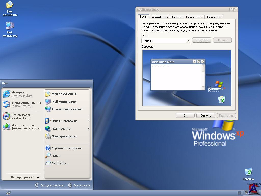Open Сетевое окружение network icon
This screenshot has height=196, width=261.
(x=48, y=109)
